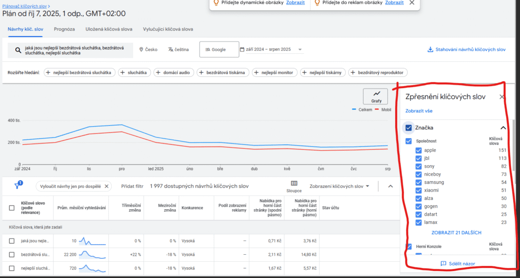Expand the Zobrazení klíčových slov dropdown
The height and width of the screenshot is (278, 520).
(x=340, y=186)
